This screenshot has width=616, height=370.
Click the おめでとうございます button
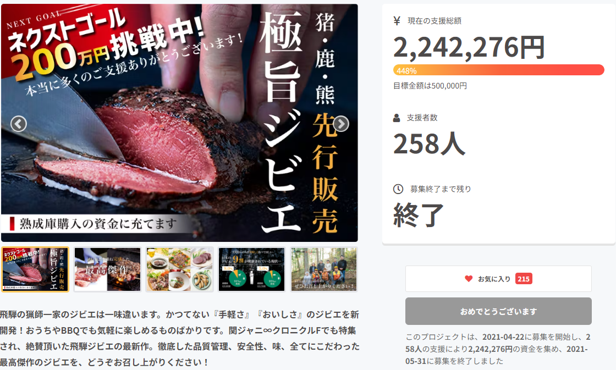pos(498,311)
